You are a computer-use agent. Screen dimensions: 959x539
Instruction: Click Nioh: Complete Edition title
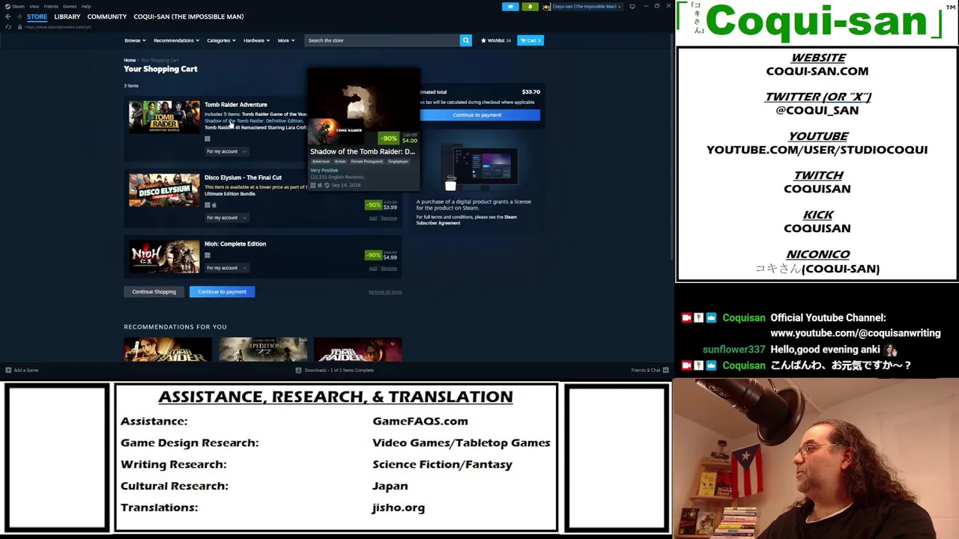point(235,244)
